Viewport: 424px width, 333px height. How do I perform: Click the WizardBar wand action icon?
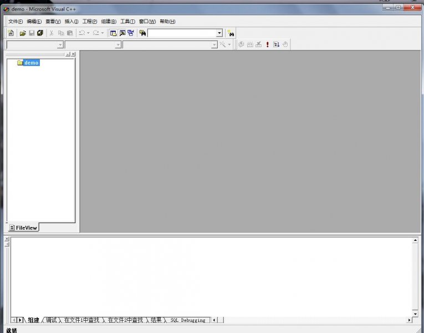(x=223, y=44)
